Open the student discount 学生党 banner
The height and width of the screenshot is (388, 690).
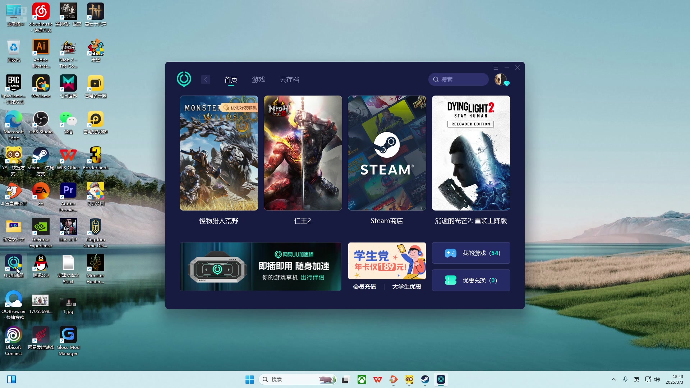(x=387, y=261)
